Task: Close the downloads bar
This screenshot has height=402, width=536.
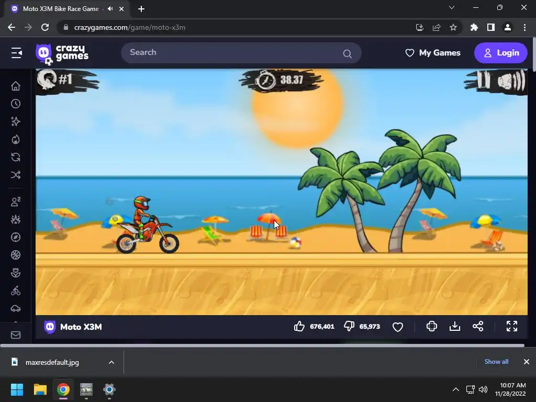Action: click(x=527, y=362)
